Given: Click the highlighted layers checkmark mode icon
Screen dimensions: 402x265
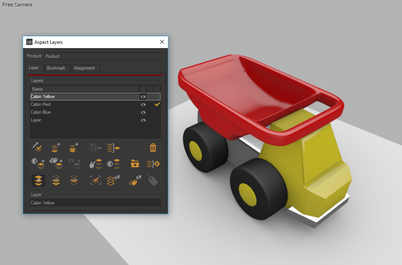Looking at the screenshot, I should tap(38, 180).
